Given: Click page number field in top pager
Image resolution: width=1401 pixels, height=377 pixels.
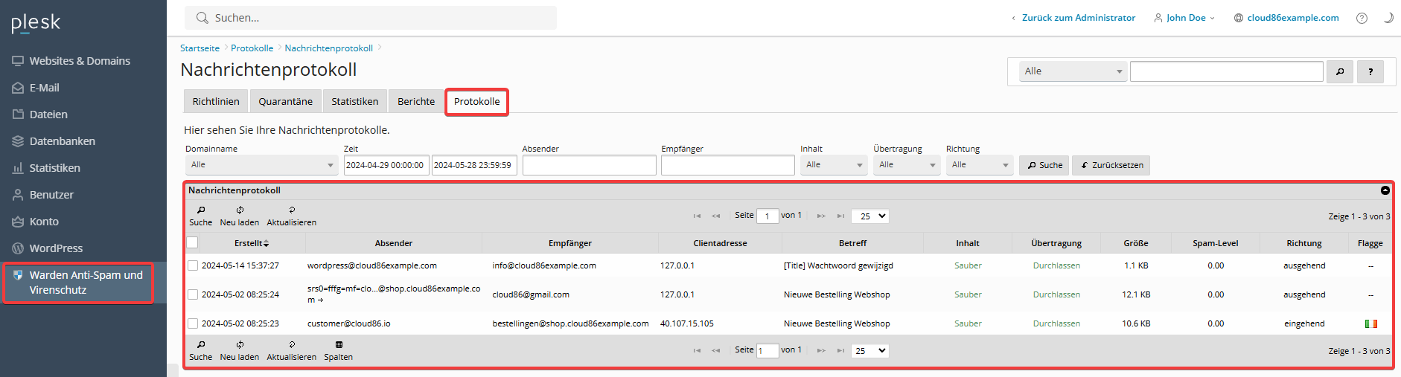Looking at the screenshot, I should click(x=767, y=216).
